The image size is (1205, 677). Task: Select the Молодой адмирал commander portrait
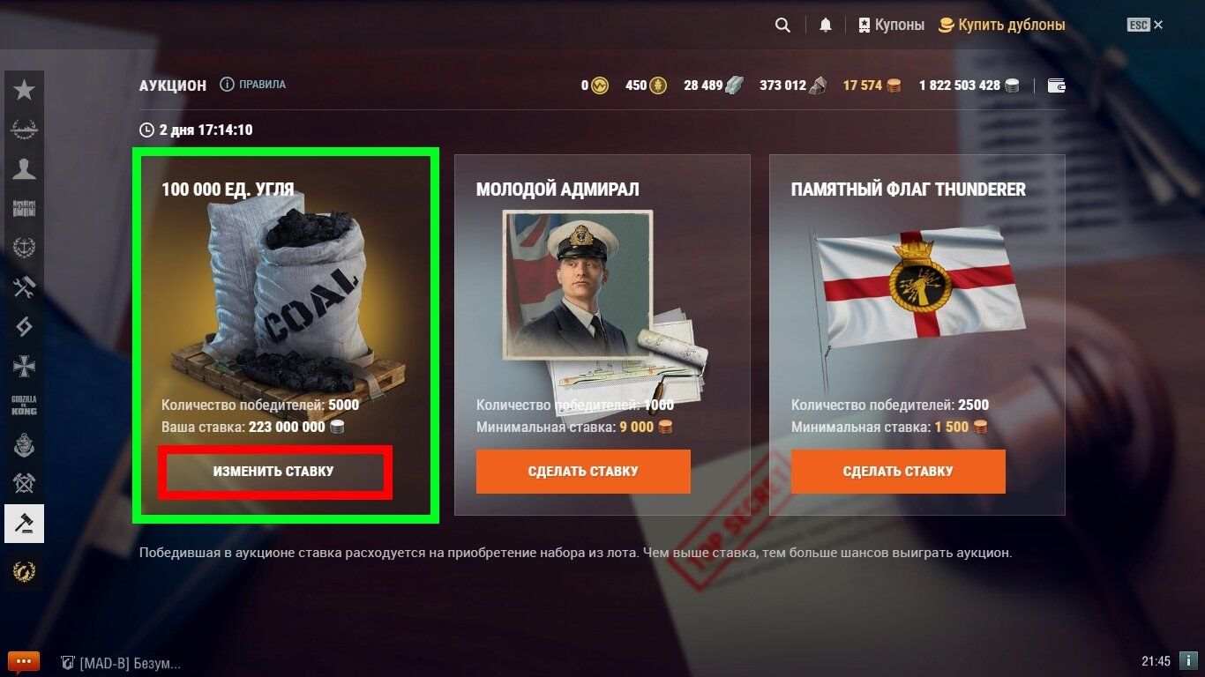coord(578,284)
